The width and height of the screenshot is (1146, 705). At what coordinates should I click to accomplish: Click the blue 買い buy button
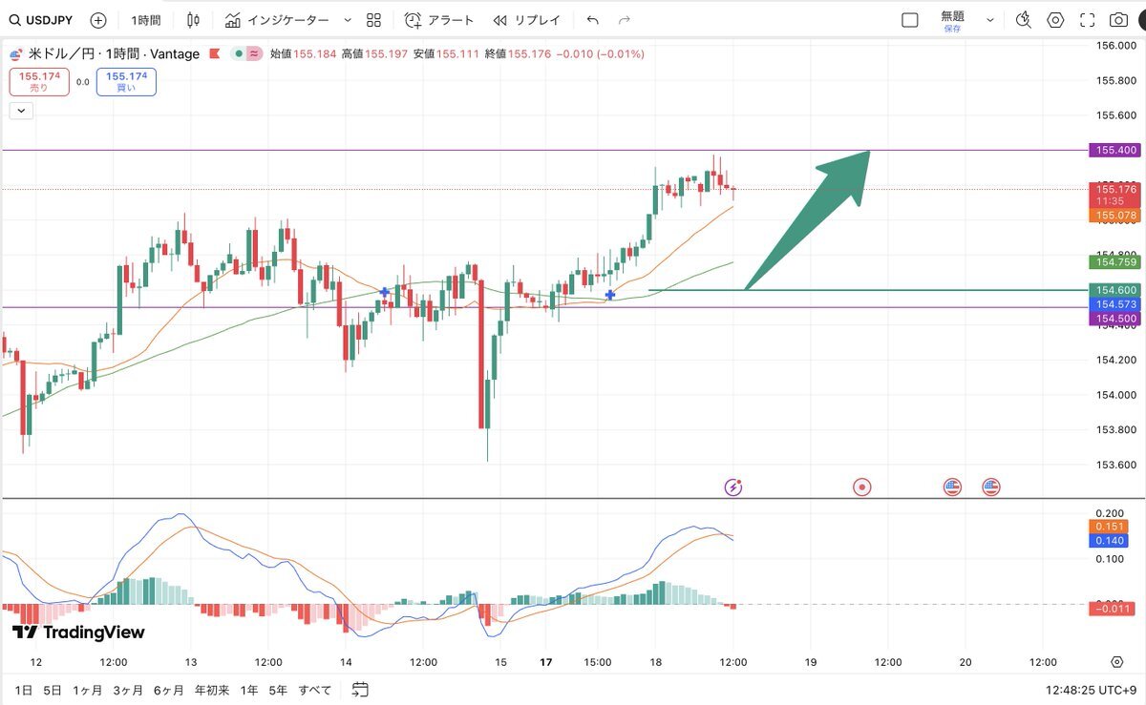(x=126, y=82)
